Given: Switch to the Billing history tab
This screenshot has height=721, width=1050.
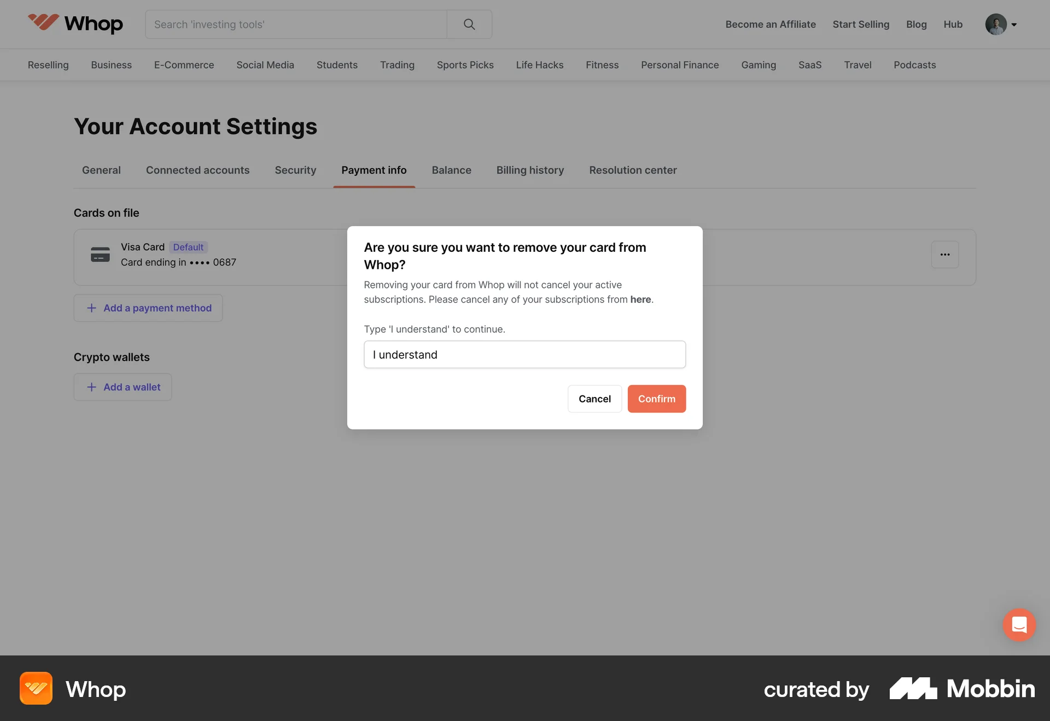Looking at the screenshot, I should pyautogui.click(x=530, y=170).
